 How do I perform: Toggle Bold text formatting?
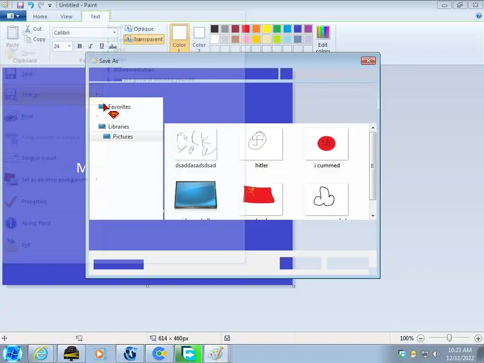point(79,46)
